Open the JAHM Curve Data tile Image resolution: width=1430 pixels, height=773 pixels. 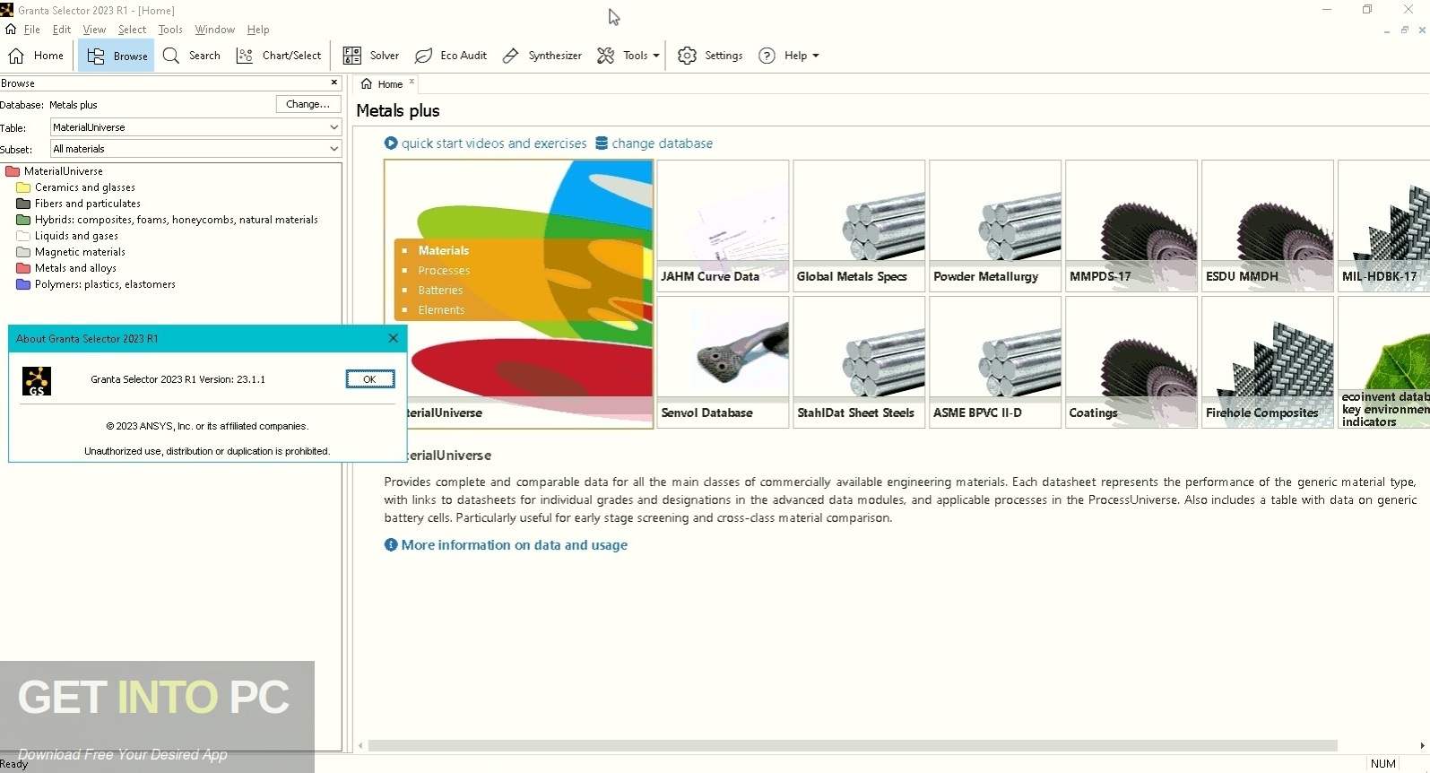723,225
